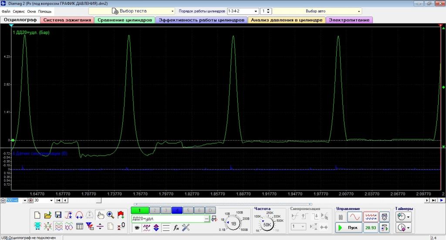This screenshot has width=446, height=240.
Task: Toggle channel 1 green button
Action: [140, 210]
